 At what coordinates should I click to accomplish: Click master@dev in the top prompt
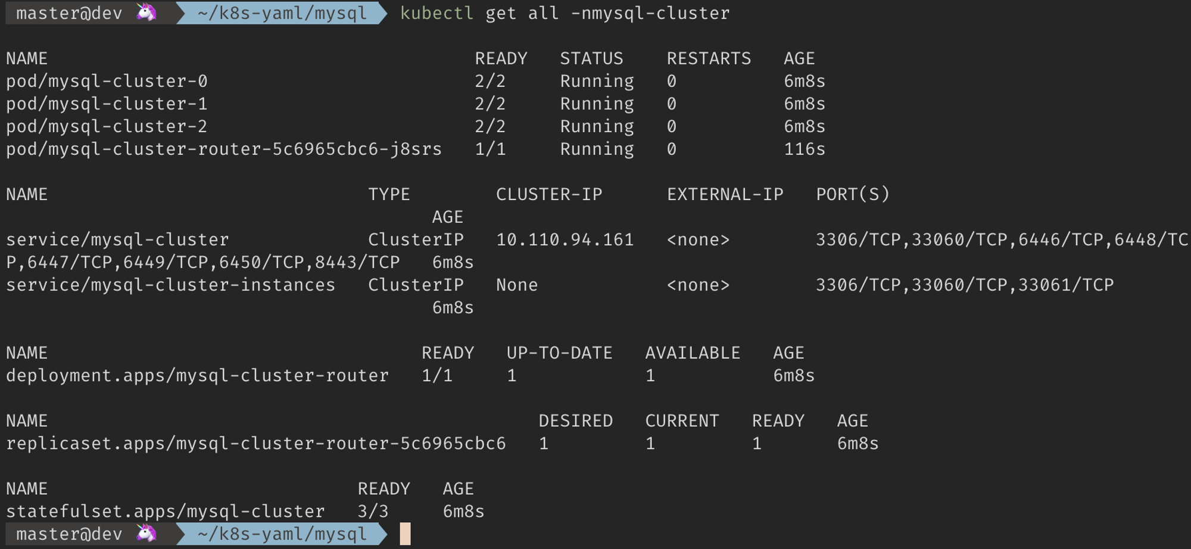click(x=69, y=13)
